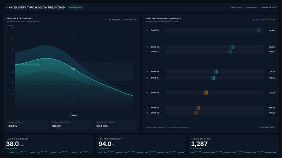
Task: Click the Prediction Horizon 90 min stat card
Action: tap(71, 125)
